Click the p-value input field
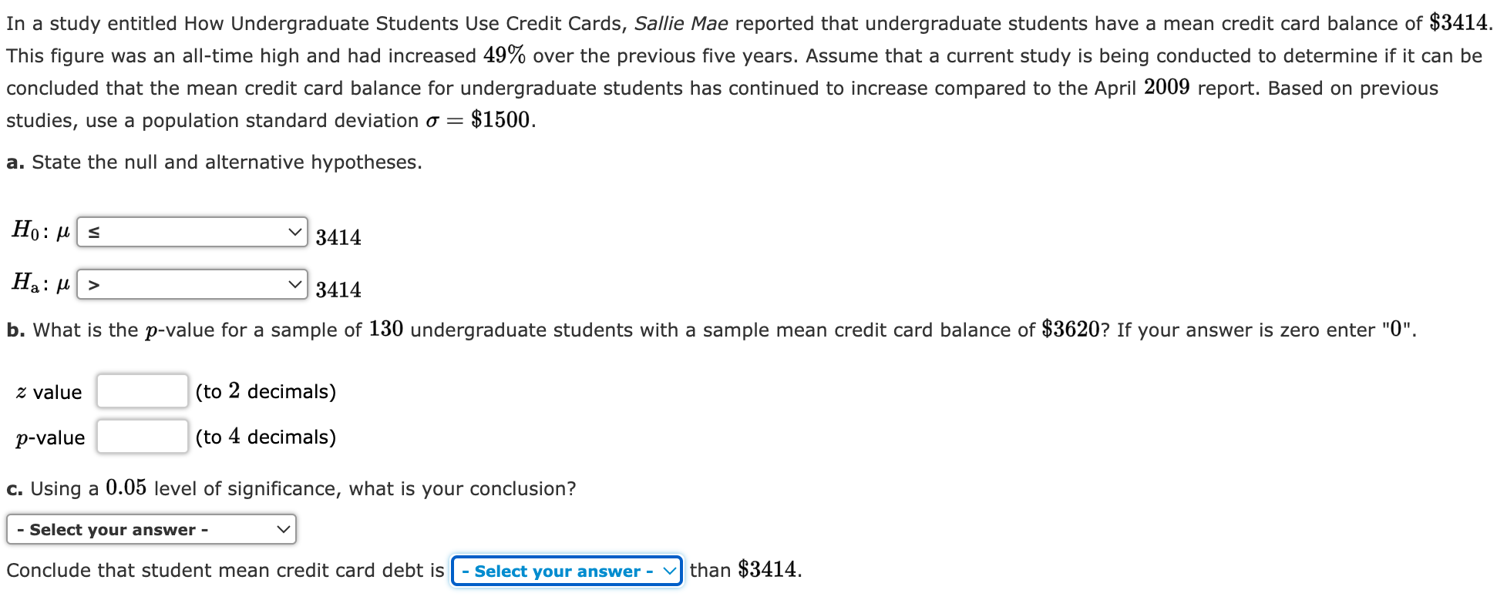The image size is (1497, 610). pyautogui.click(x=142, y=436)
